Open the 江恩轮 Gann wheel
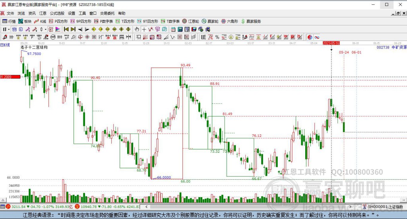This screenshot has height=219, width=407. 191,21
